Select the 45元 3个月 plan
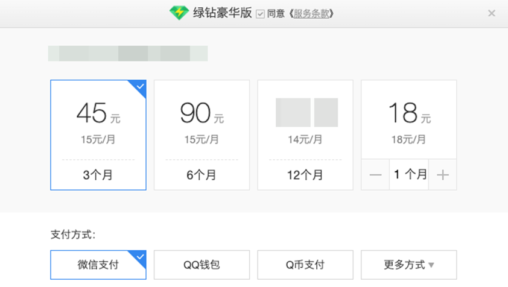 [98, 135]
